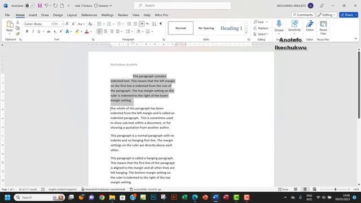Toggle superscript formatting
Screen dimensions: 361x203
click(61, 32)
